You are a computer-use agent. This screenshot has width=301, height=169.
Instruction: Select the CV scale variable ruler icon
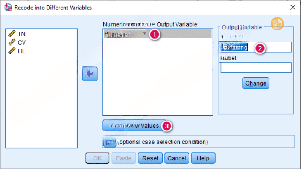tap(12, 42)
